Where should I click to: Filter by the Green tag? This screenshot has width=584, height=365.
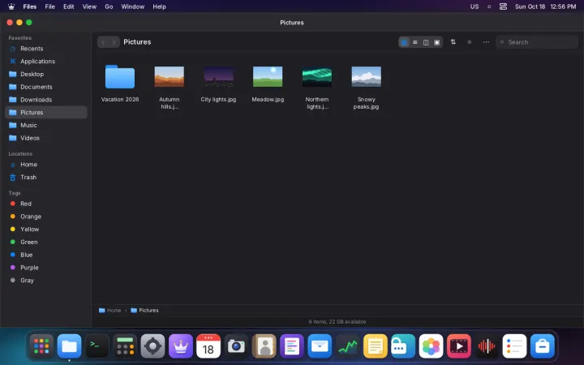click(x=46, y=242)
